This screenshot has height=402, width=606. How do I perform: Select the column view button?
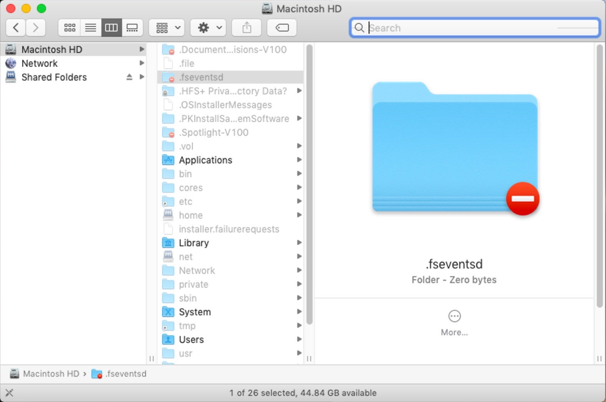tap(111, 28)
